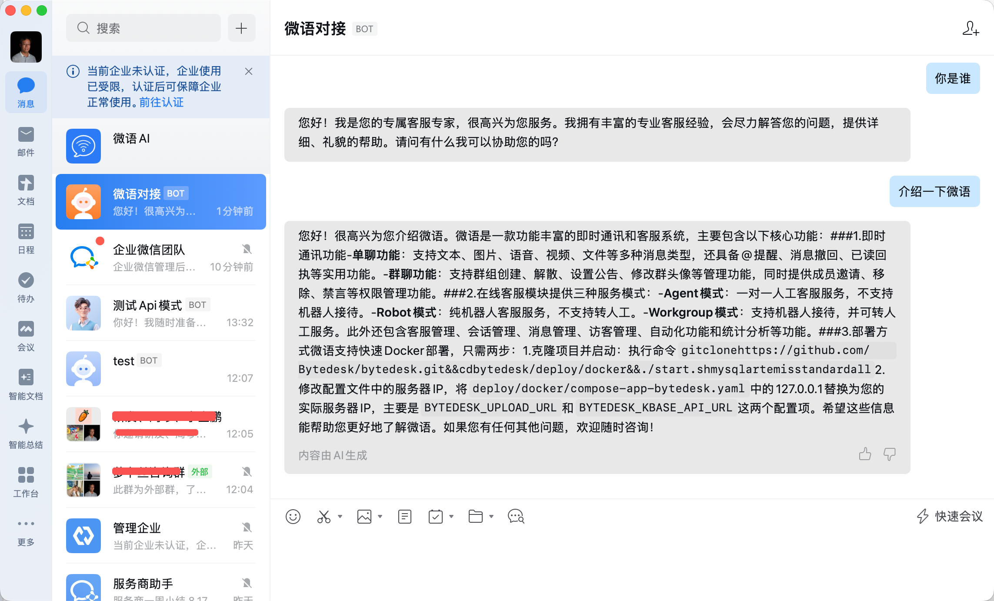994x601 pixels.
Task: Open the test BOT conversation
Action: (161, 369)
